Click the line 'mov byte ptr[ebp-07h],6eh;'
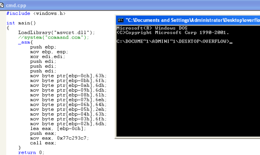Image resolution: width=260 pixels, height=155 pixels. [x=68, y=99]
